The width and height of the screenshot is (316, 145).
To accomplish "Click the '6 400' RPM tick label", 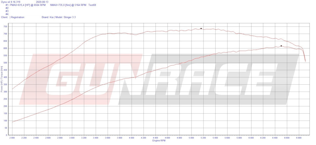I will click(x=275, y=137).
